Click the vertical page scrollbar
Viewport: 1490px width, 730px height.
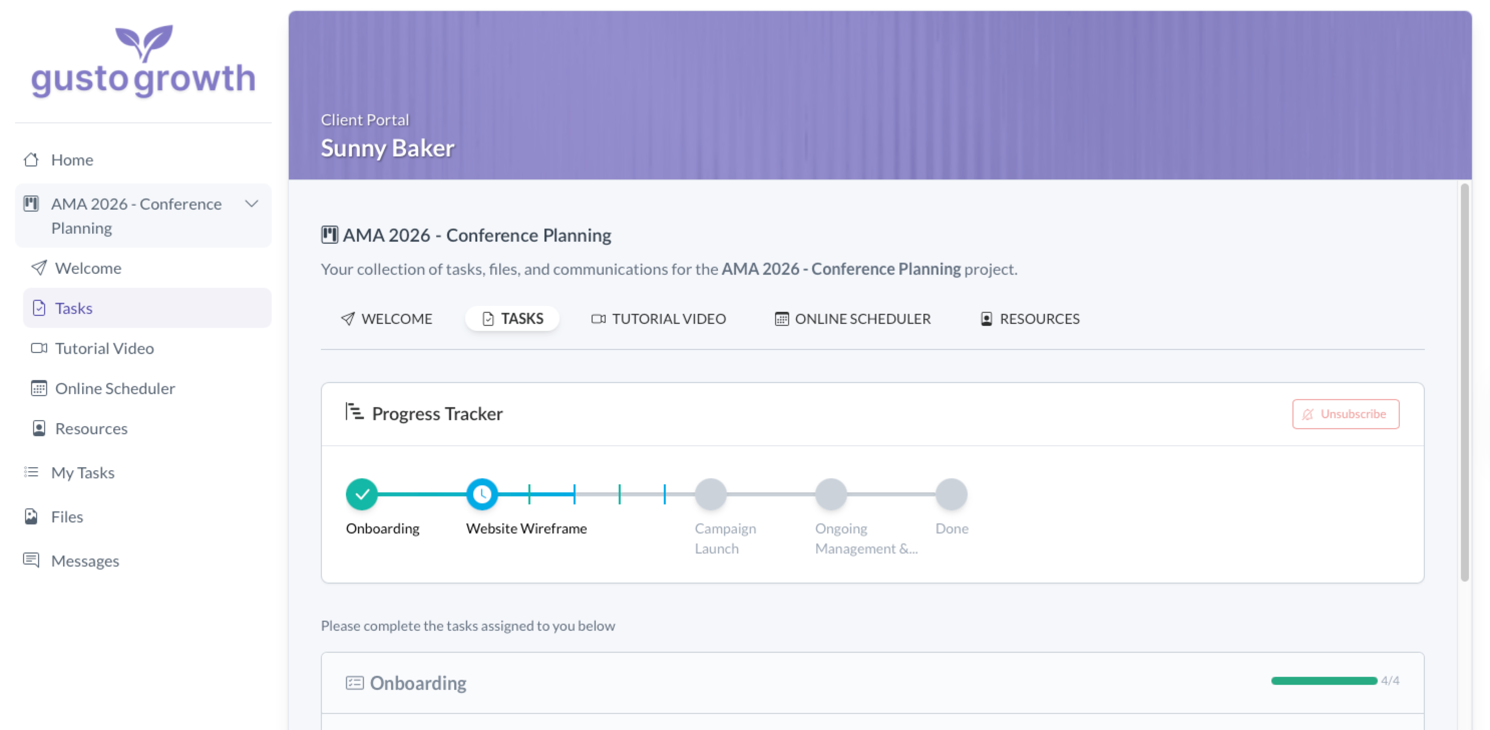coord(1464,382)
